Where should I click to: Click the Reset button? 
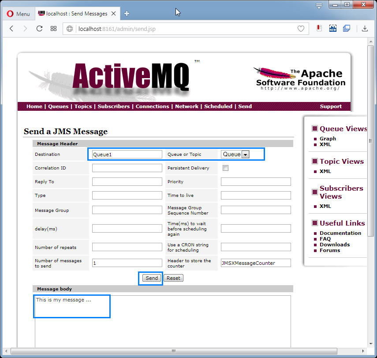pos(173,278)
